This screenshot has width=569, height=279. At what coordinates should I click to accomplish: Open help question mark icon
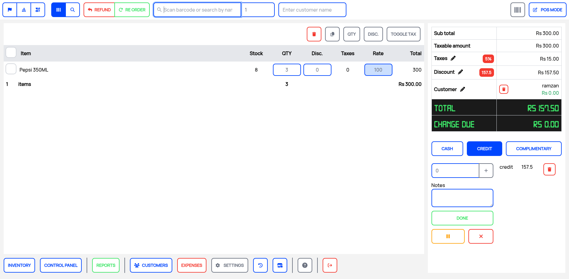305,265
